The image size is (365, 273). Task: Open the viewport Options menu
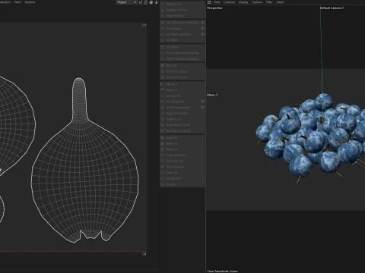point(257,2)
